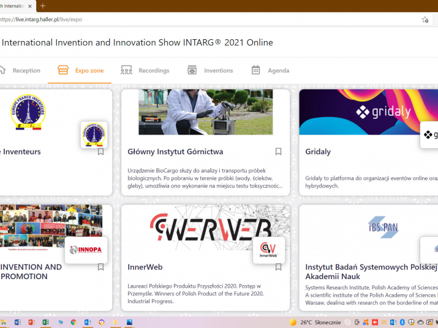Select the Expo zone tab
This screenshot has height=328, width=438.
[81, 70]
